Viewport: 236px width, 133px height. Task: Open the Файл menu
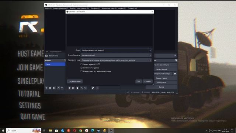(x=48, y=8)
